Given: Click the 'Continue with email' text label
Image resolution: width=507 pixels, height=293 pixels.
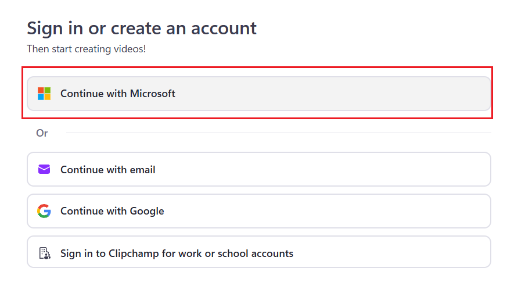Looking at the screenshot, I should point(108,170).
